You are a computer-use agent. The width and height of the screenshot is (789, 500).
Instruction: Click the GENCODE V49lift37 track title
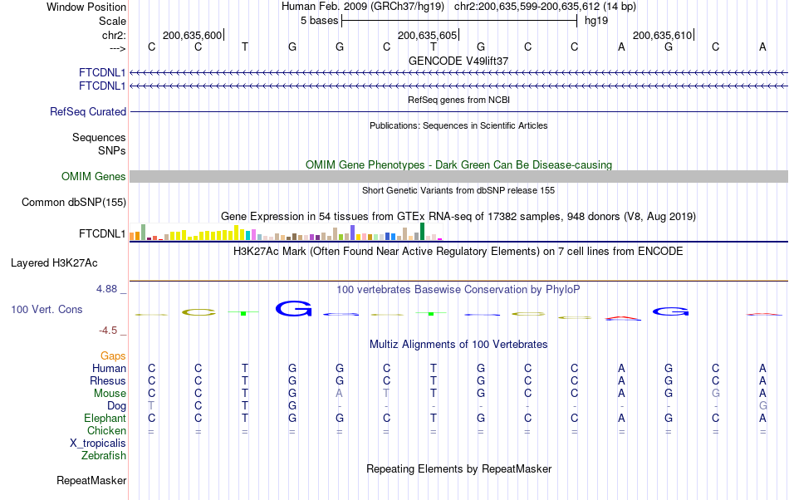458,61
